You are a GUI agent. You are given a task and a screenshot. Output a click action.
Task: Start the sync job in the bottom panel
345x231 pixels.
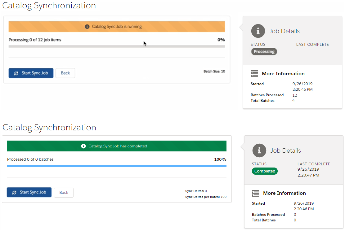coord(29,192)
